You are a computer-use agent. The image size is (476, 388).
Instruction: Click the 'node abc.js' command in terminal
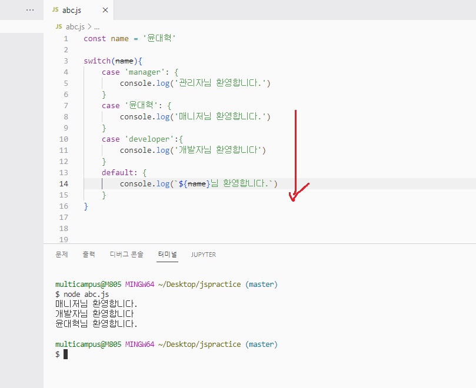pos(86,295)
